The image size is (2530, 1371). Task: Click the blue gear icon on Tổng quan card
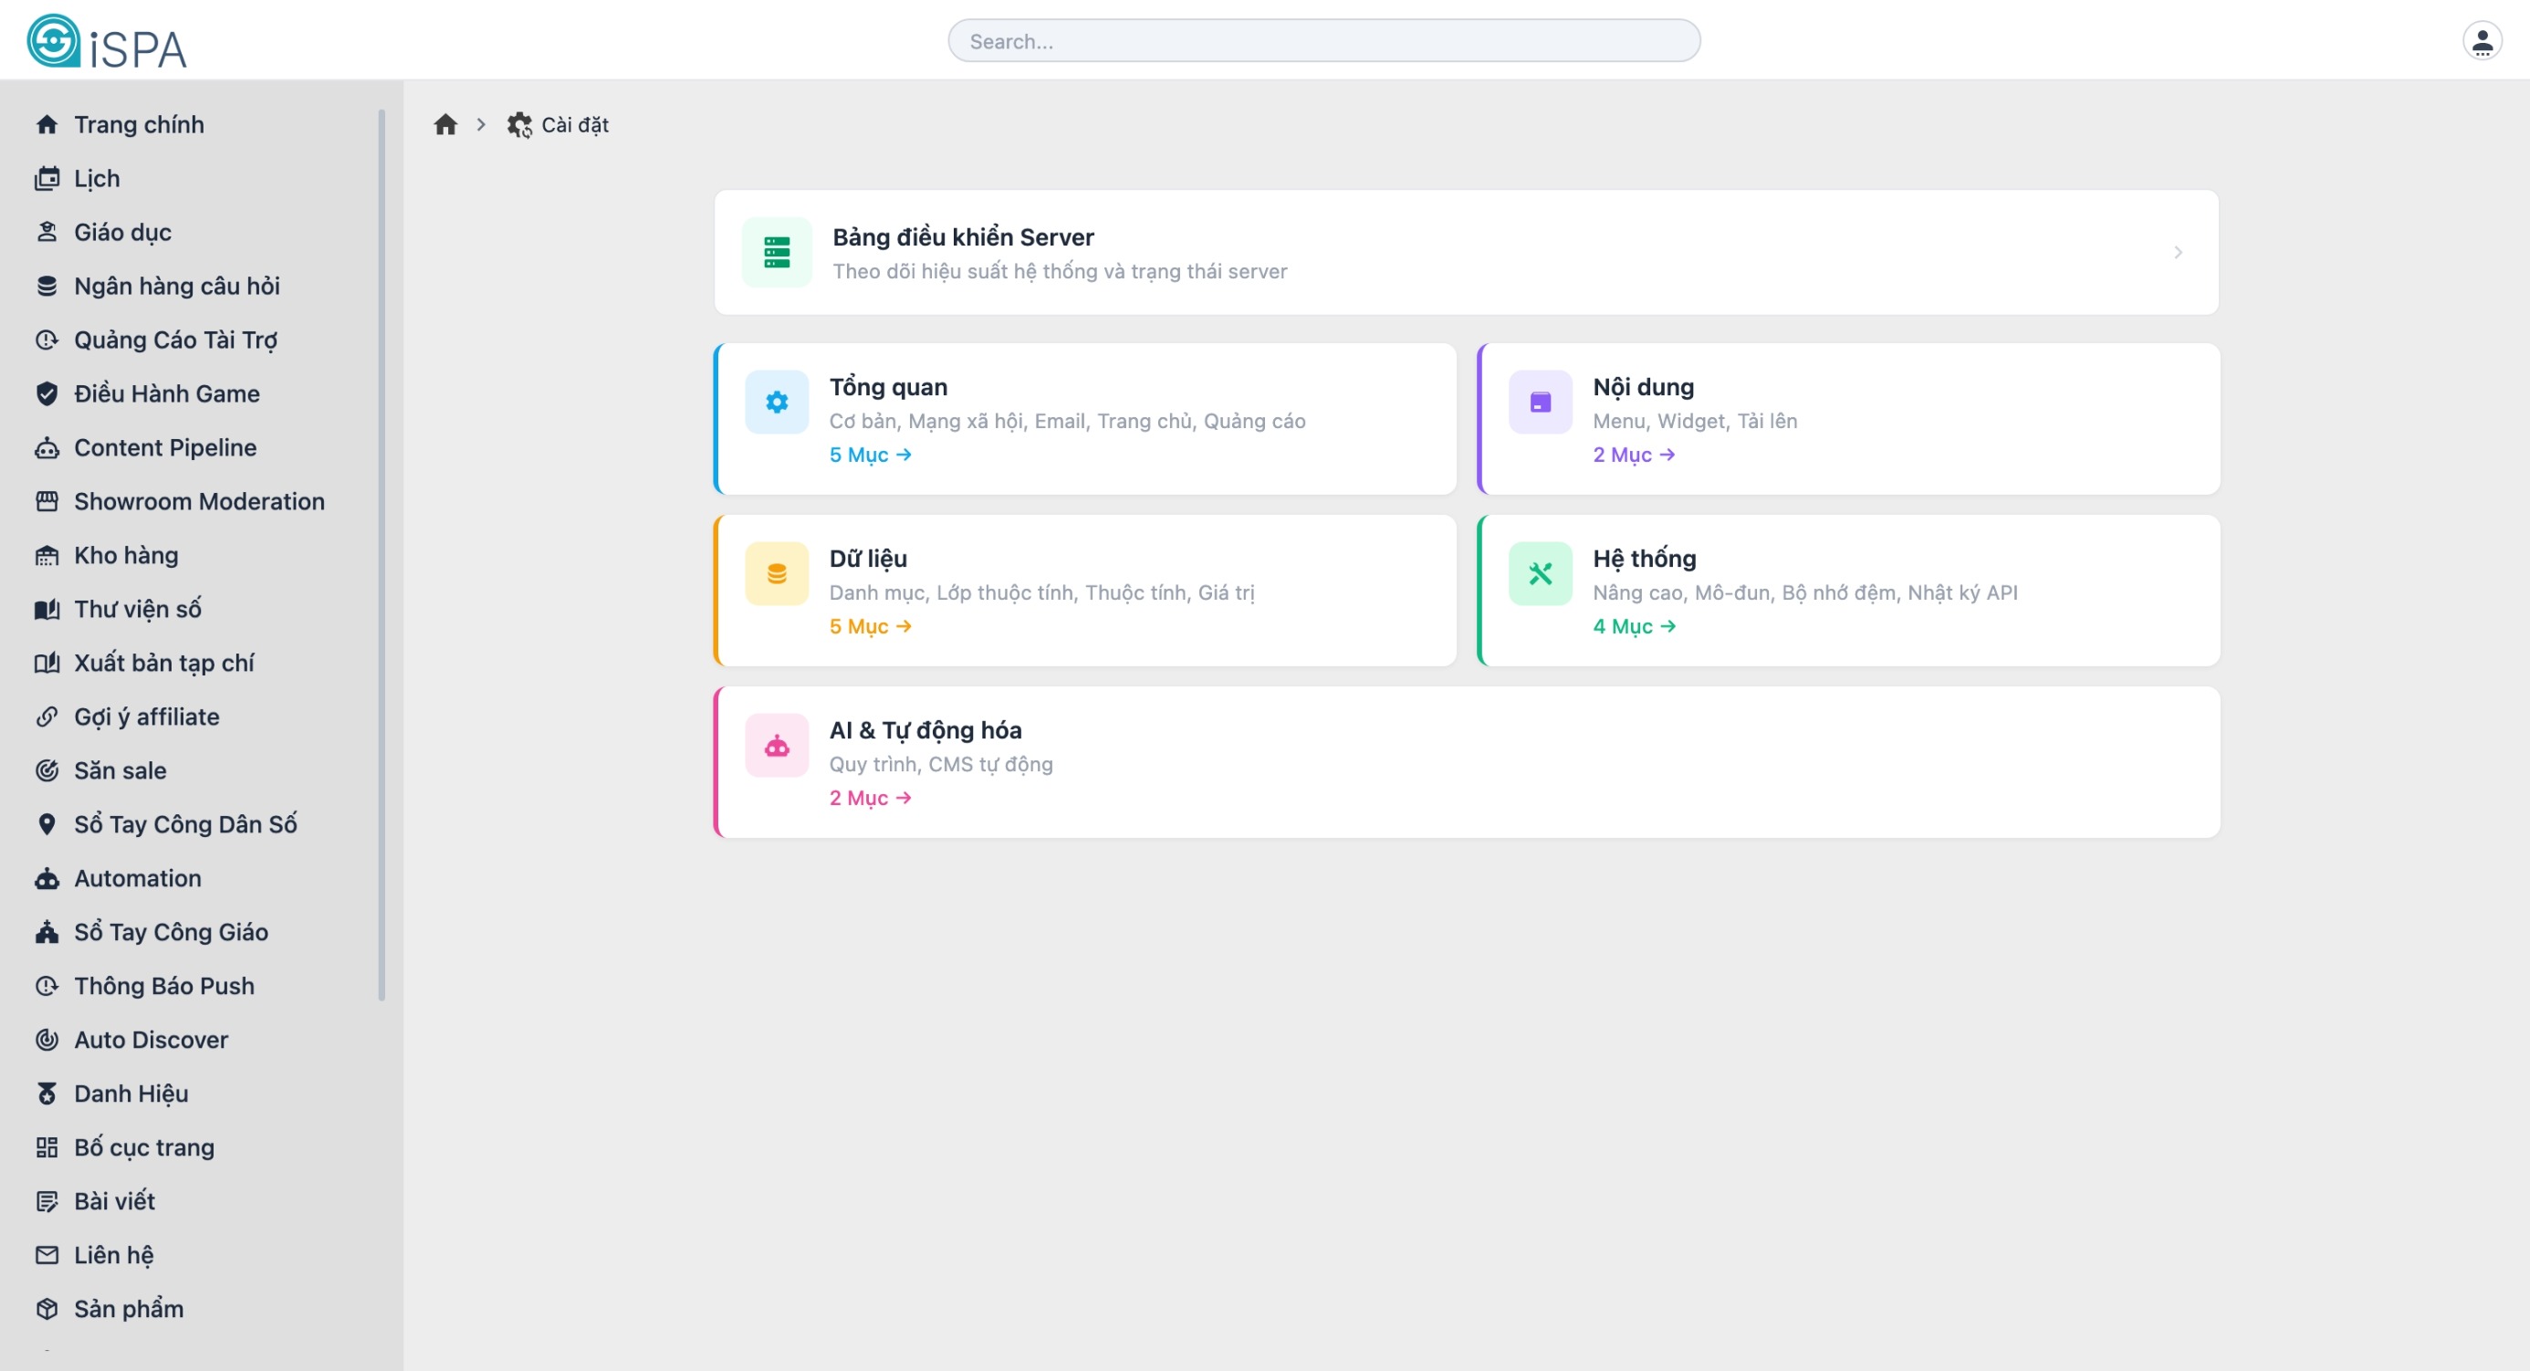point(777,402)
